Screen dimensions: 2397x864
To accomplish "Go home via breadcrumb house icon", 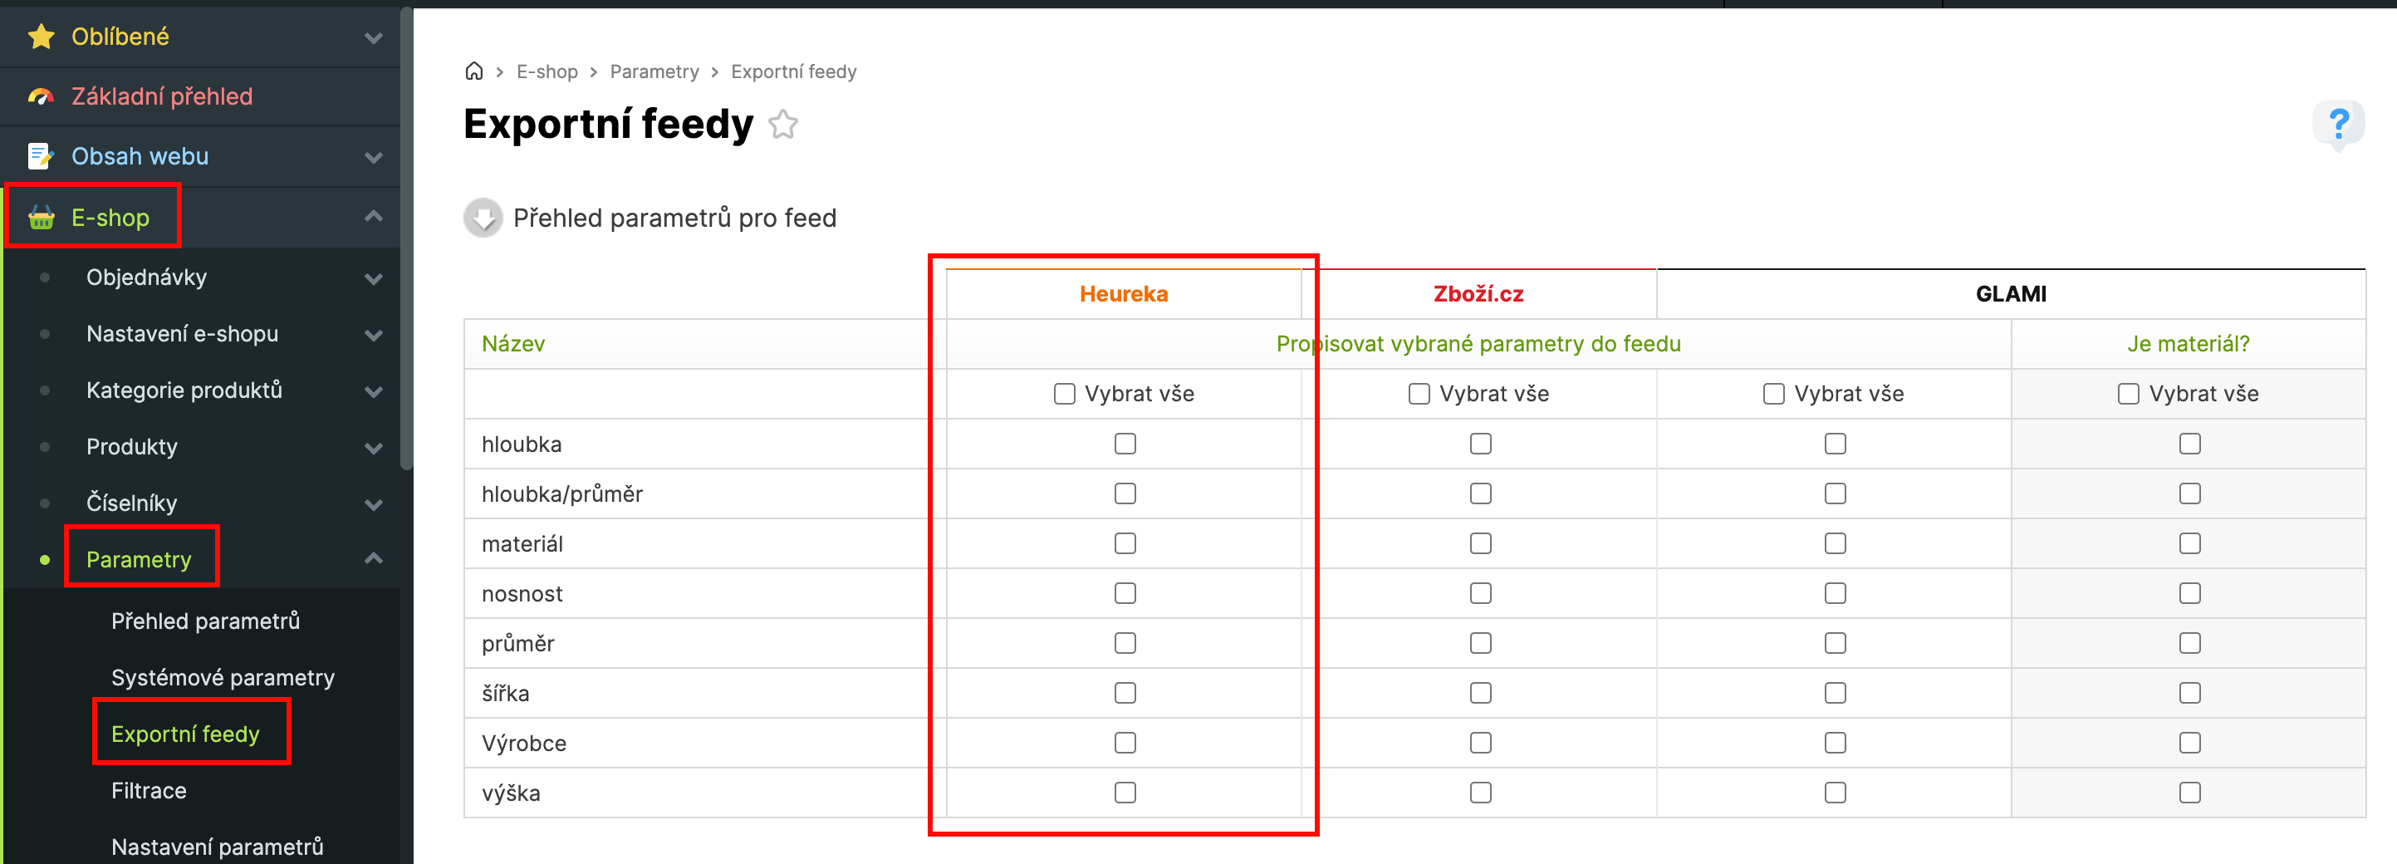I will (474, 71).
